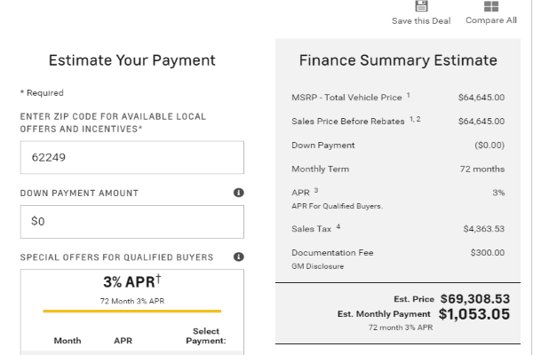This screenshot has width=533, height=355.
Task: Click the ZIP code field containing 62249
Action: point(131,157)
